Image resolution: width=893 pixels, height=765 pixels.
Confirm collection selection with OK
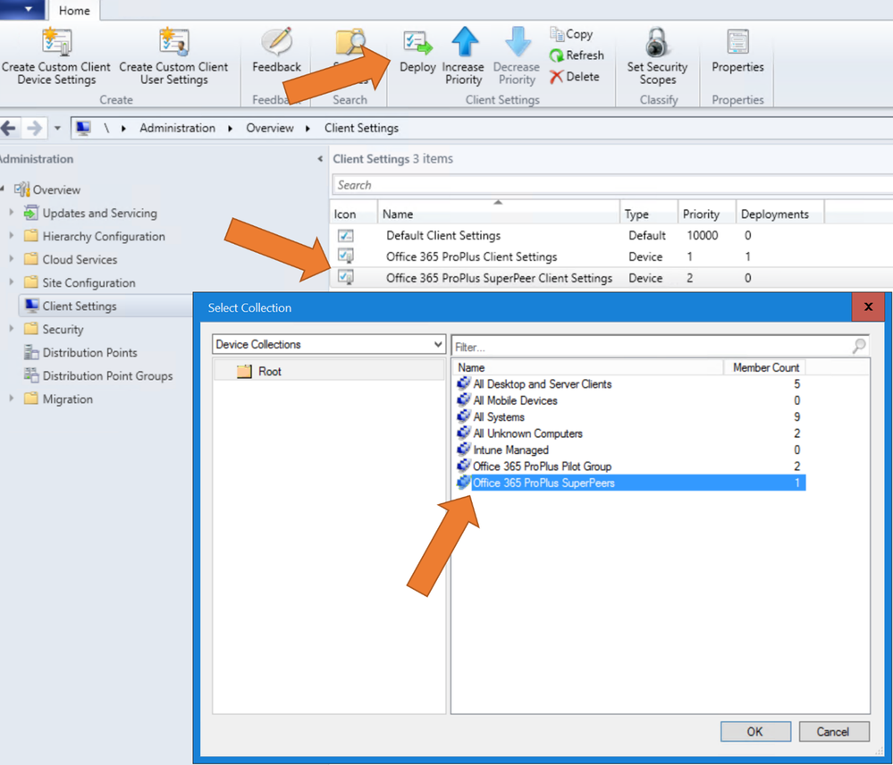[x=755, y=731]
